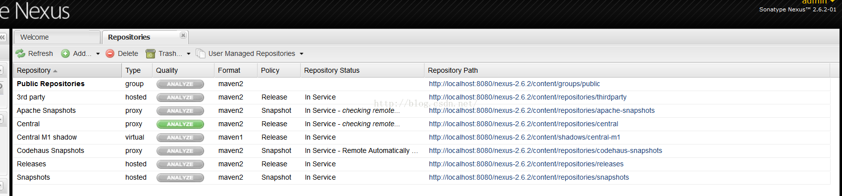
Task: Select the Repositories tab
Action: [145, 37]
